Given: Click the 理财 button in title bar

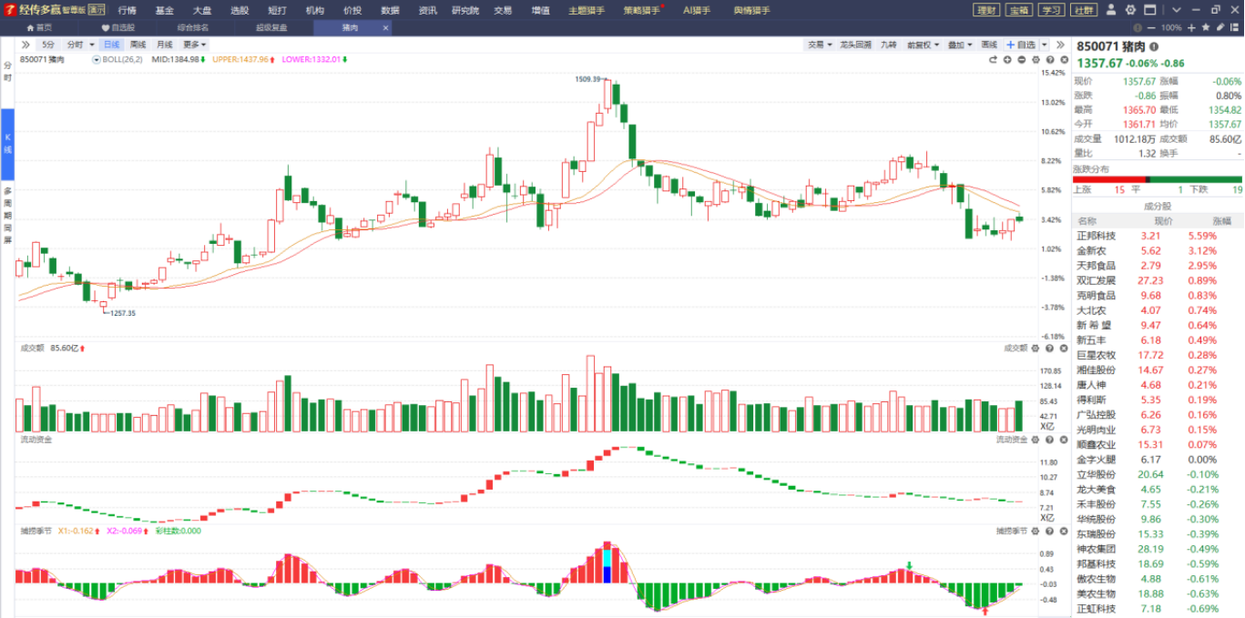Looking at the screenshot, I should 986,10.
